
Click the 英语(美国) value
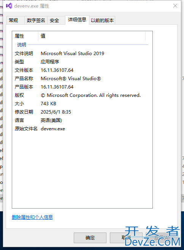point(51,120)
